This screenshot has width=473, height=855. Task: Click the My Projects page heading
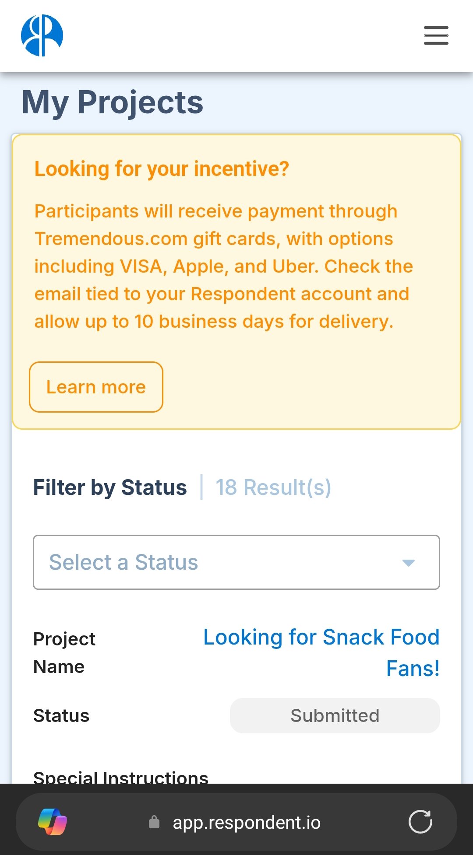tap(113, 102)
